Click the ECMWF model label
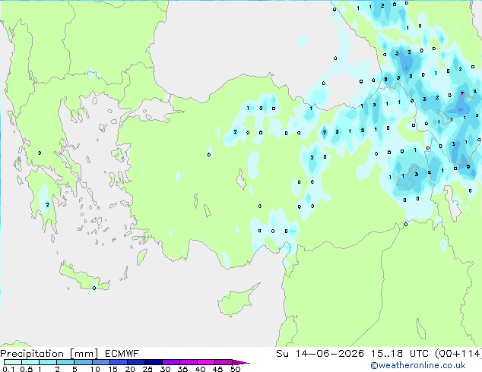Image resolution: width=482 pixels, height=372 pixels. click(122, 354)
